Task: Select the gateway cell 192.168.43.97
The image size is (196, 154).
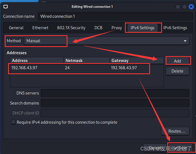Action: tap(124, 68)
